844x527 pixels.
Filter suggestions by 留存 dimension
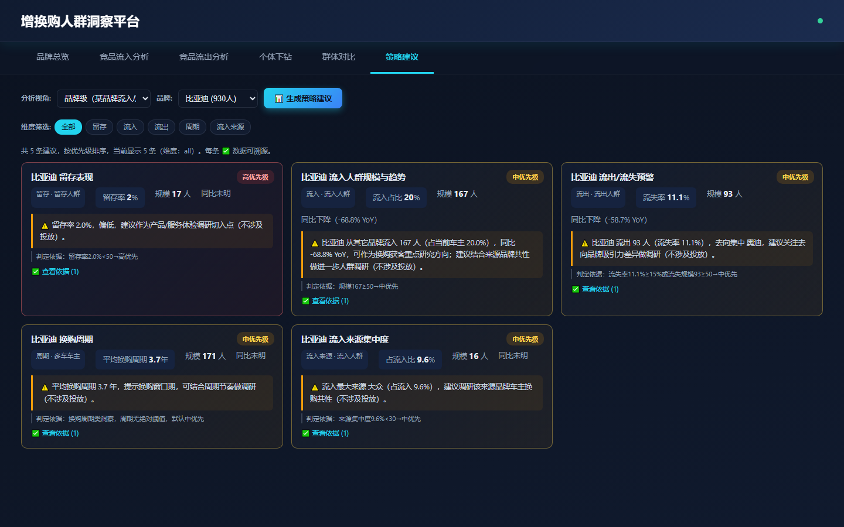coord(100,127)
